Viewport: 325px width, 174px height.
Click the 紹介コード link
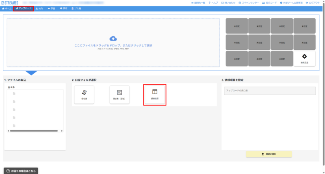click(x=269, y=3)
